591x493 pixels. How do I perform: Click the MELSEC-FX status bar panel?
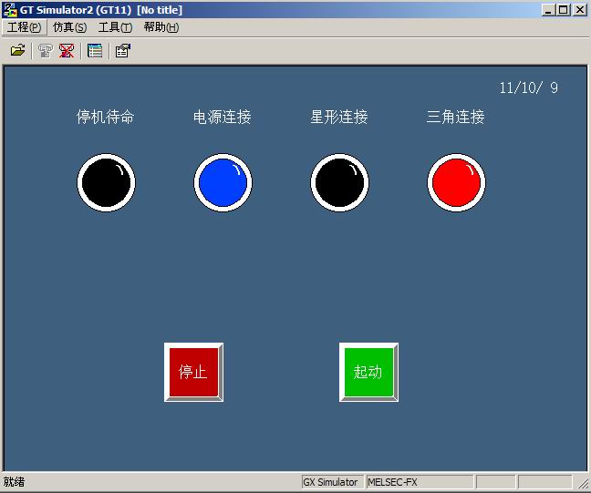tap(418, 482)
